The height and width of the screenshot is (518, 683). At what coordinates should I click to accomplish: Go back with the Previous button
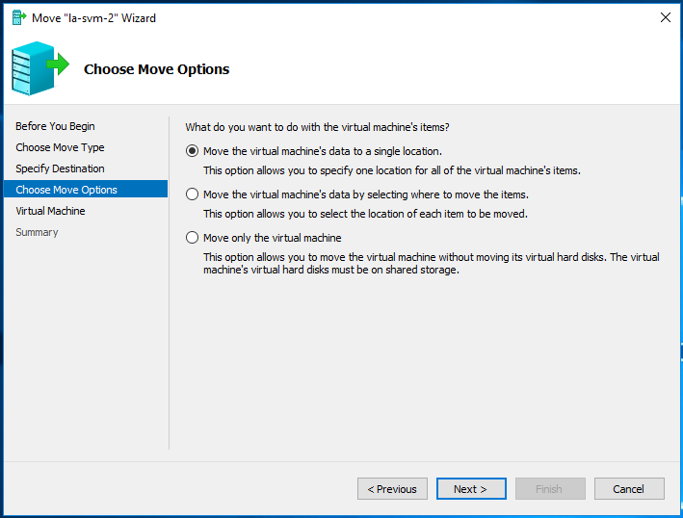[x=392, y=489]
